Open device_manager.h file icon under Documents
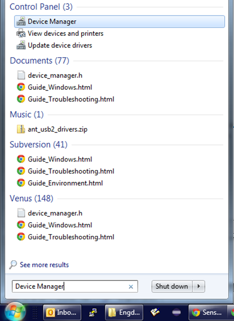This screenshot has width=234, height=321. 21,75
